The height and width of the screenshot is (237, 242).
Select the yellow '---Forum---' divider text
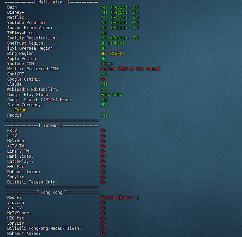(20, 110)
